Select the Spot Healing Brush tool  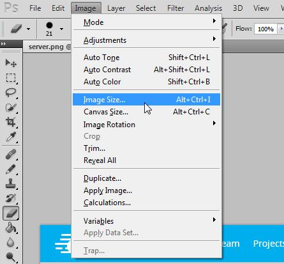pyautogui.click(x=11, y=154)
